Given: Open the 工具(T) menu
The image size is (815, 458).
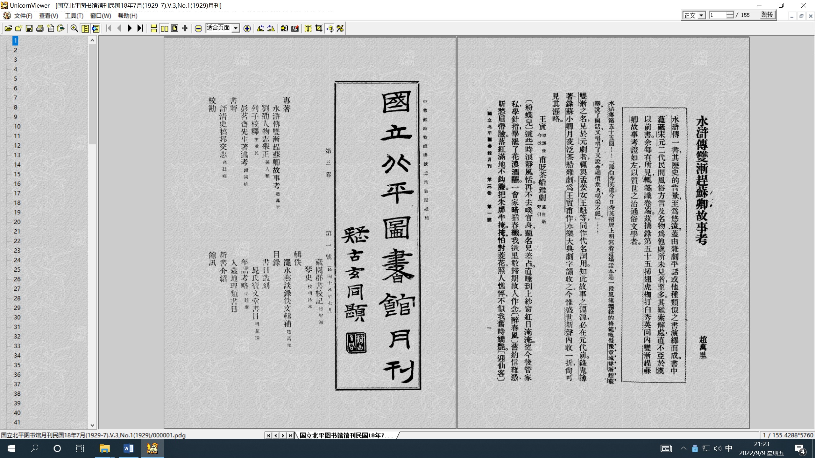Looking at the screenshot, I should click(x=74, y=16).
